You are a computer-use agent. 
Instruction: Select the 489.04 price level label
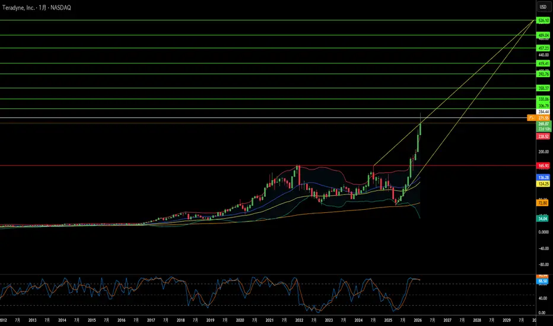(543, 35)
